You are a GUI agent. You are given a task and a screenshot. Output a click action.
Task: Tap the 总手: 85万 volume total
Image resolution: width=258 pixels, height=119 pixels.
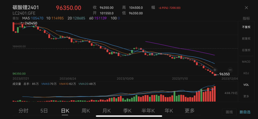click(31, 84)
